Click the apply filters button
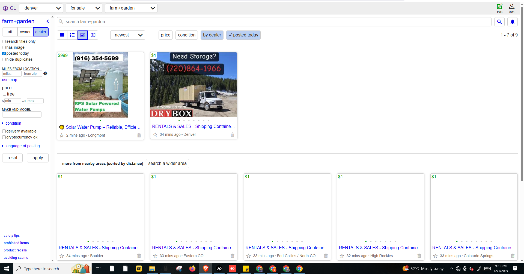The height and width of the screenshot is (274, 524). pyautogui.click(x=38, y=158)
